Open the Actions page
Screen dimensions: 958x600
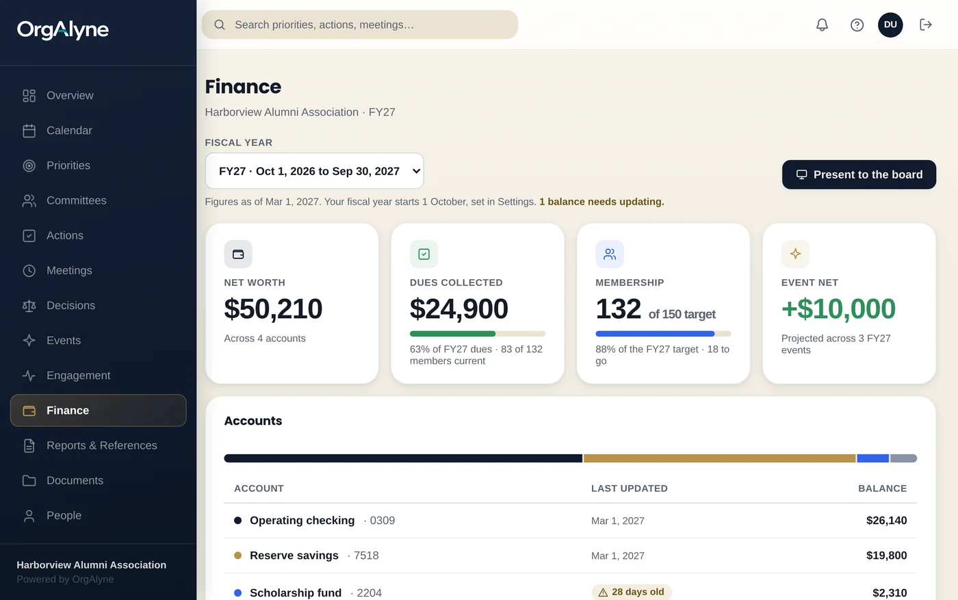click(98, 235)
